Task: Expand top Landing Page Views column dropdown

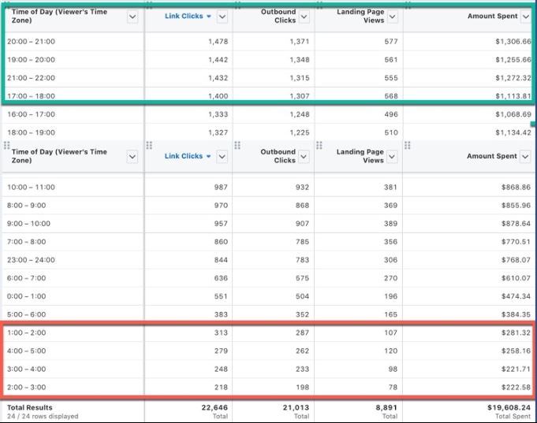Action: pyautogui.click(x=393, y=17)
